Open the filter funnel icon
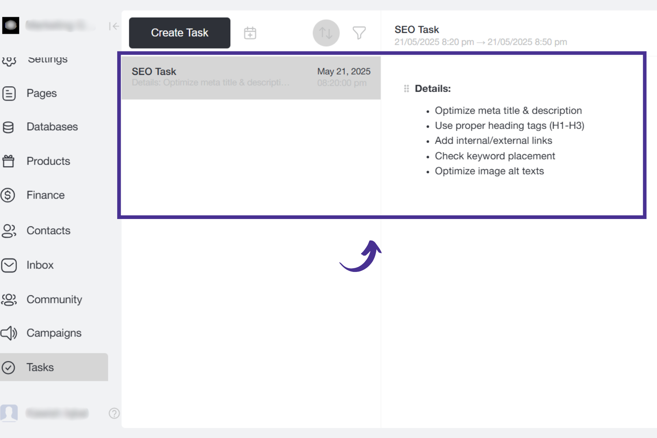The image size is (657, 438). [x=359, y=33]
